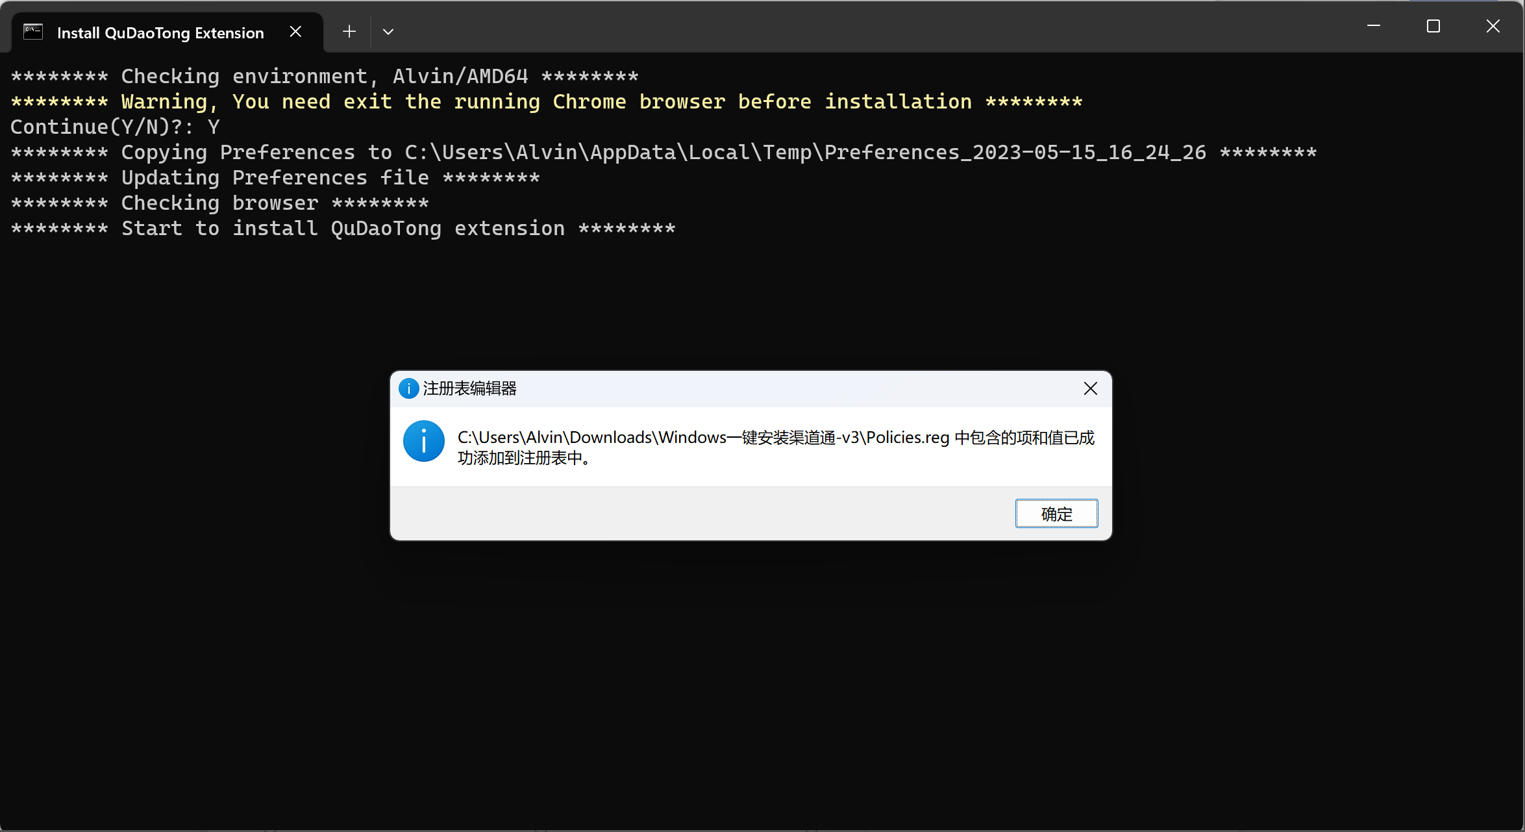1525x832 pixels.
Task: Click the 注册表编辑器 dialog title text
Action: click(470, 388)
